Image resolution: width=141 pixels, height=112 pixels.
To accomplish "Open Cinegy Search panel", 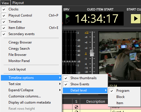I will coord(31,49).
